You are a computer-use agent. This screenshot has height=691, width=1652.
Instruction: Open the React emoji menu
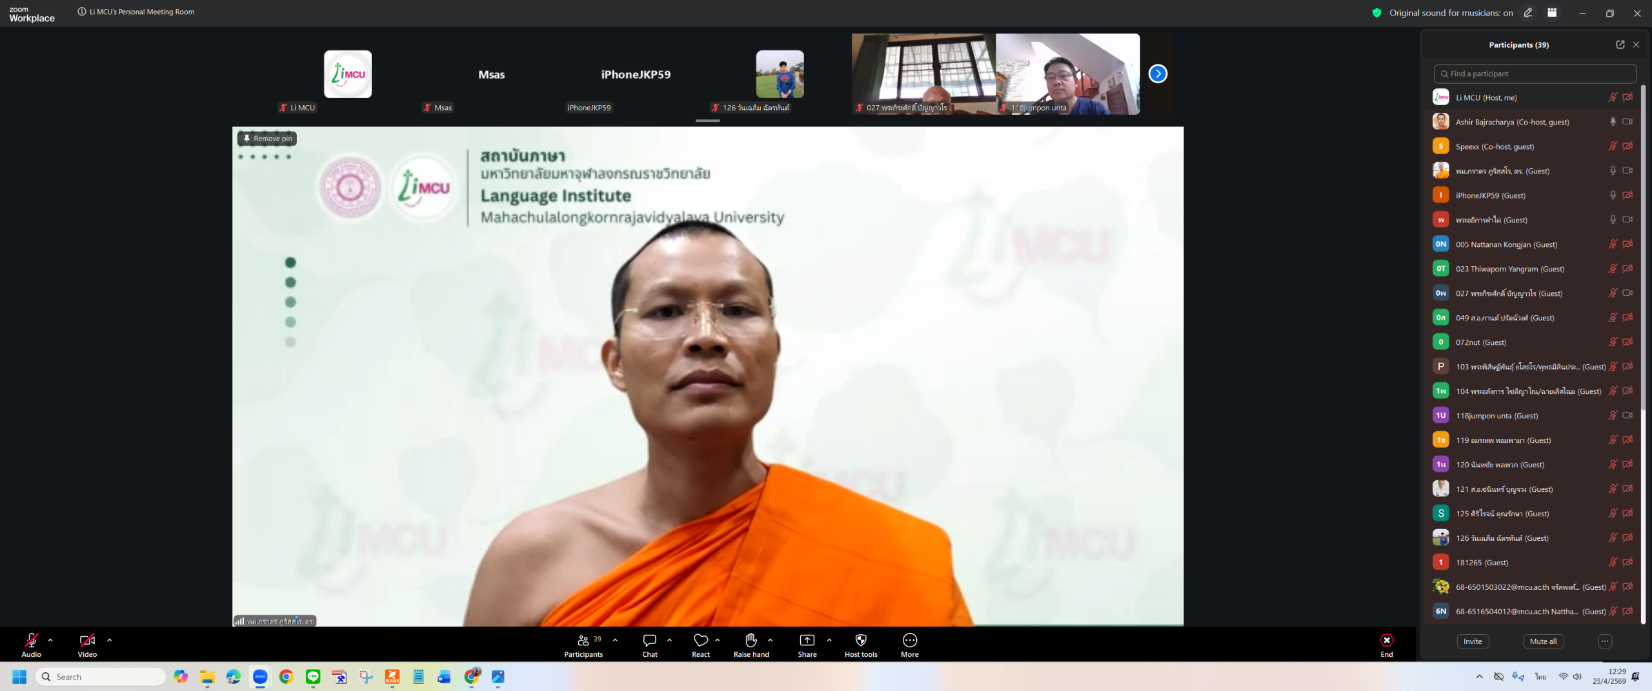tap(700, 645)
